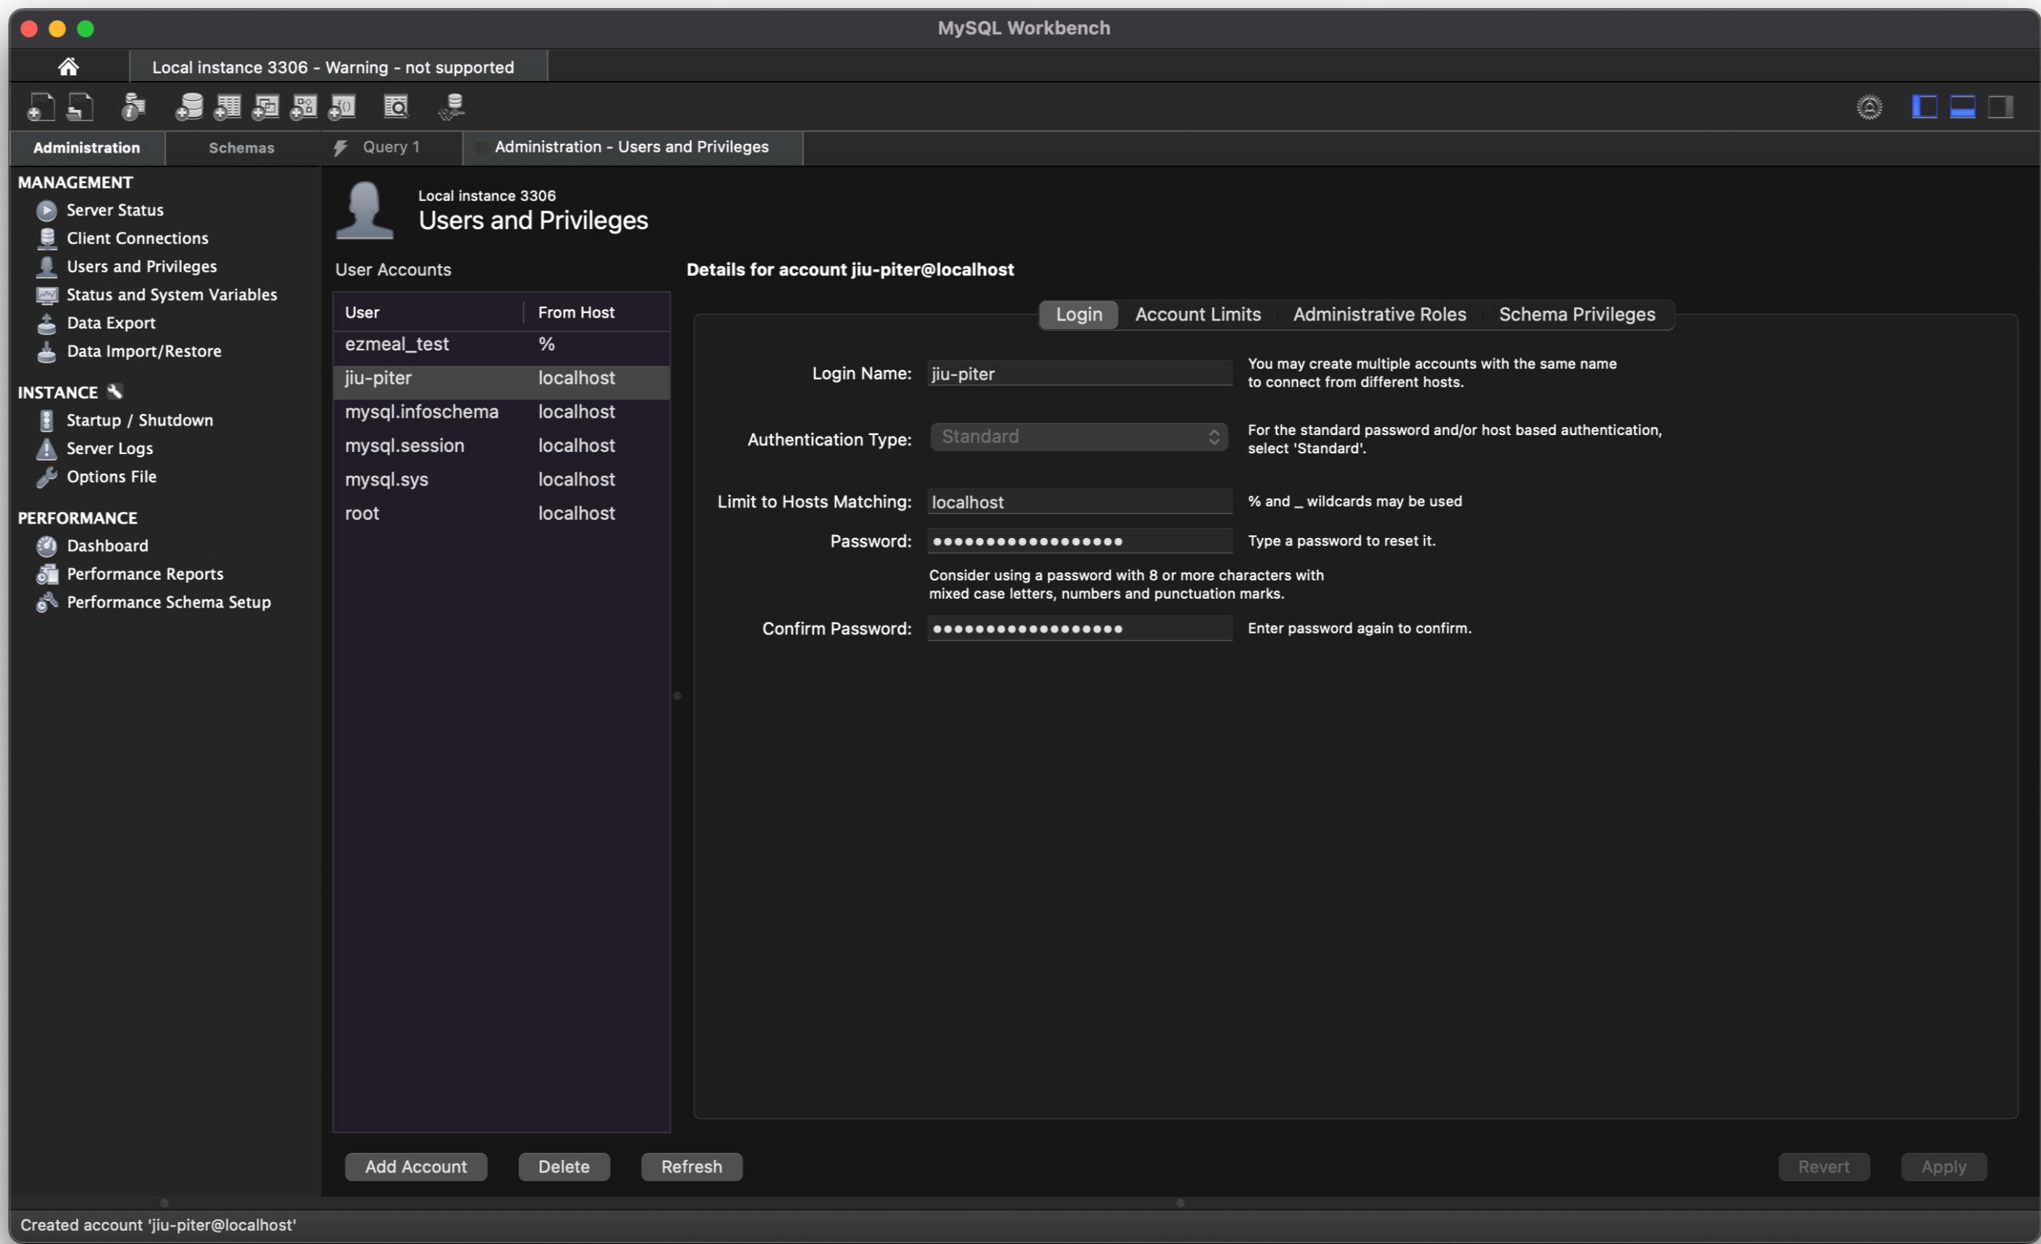
Task: Open the Authentication Type dropdown
Action: point(1078,437)
